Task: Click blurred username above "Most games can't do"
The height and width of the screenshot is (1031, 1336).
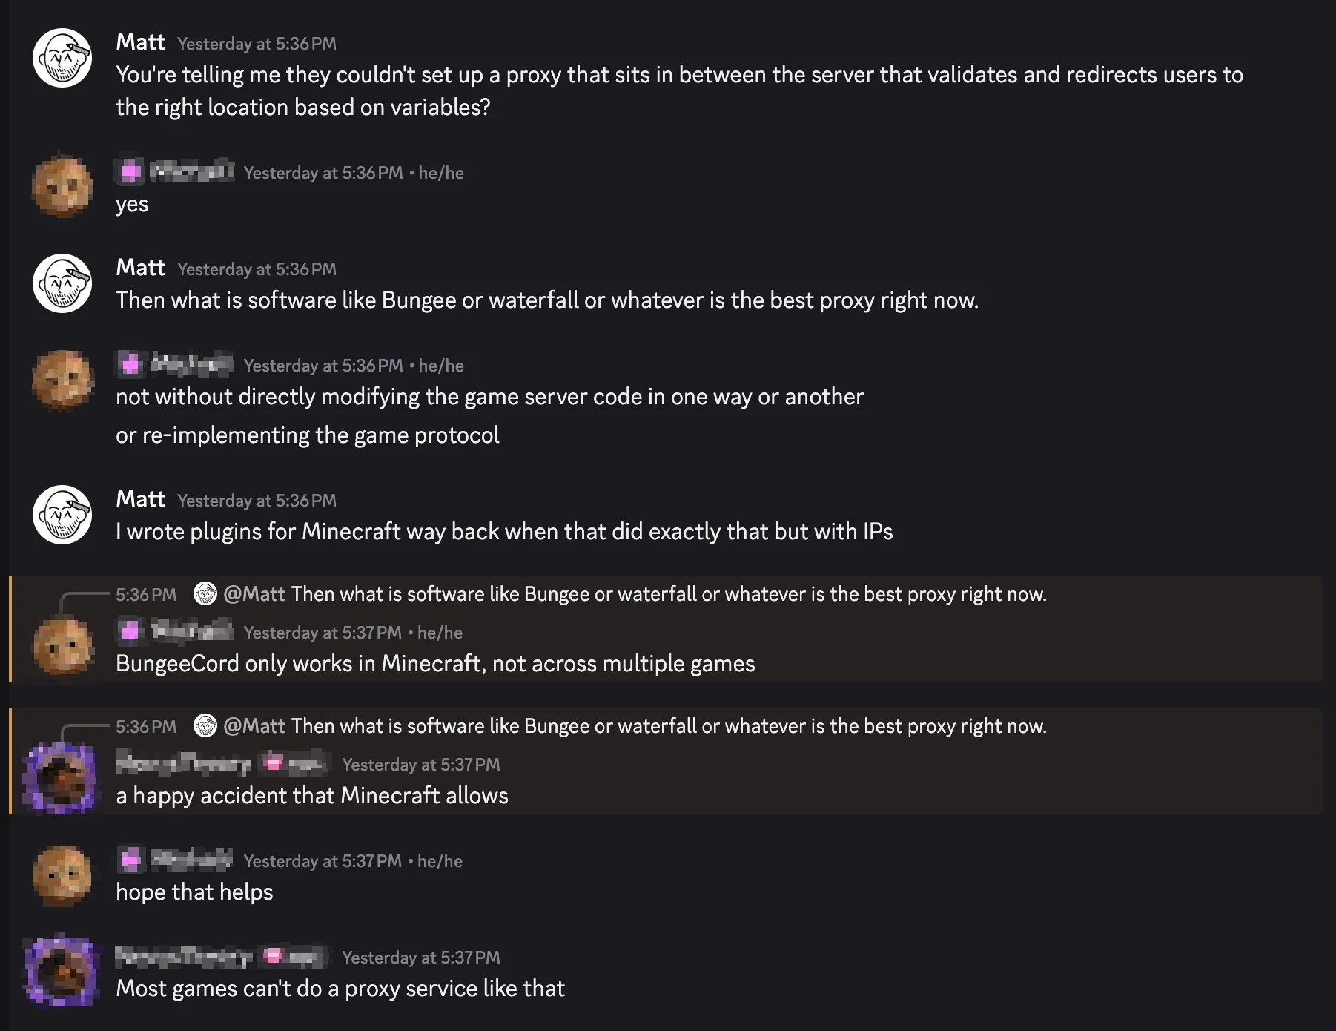Action: pos(183,957)
